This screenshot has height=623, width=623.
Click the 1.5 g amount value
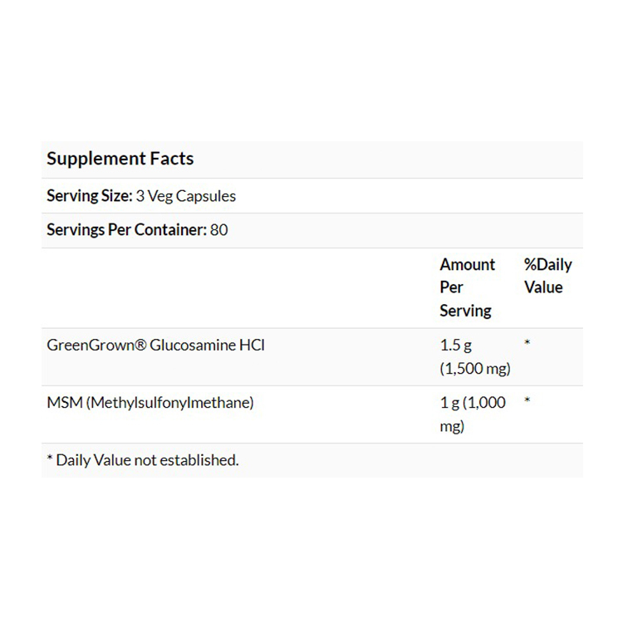[x=456, y=345]
